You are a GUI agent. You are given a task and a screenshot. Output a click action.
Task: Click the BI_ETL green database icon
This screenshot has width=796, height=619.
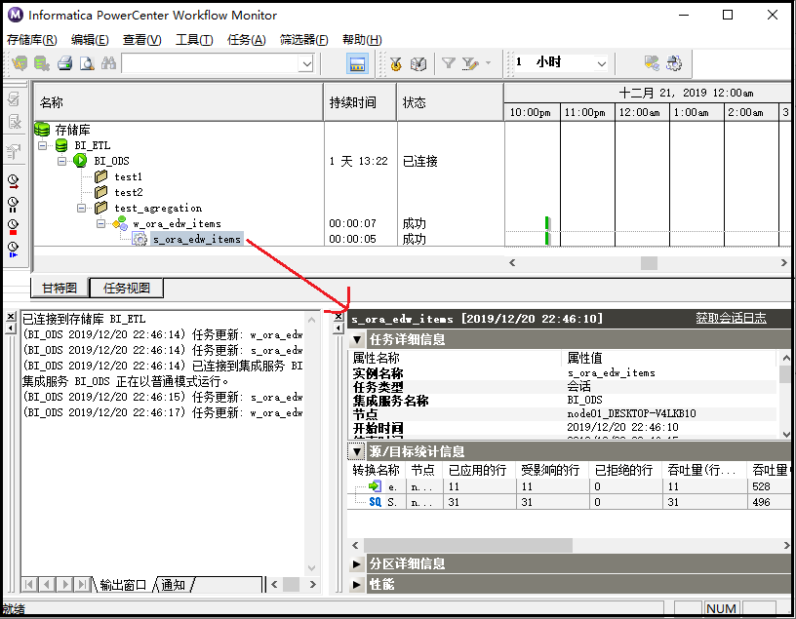point(61,145)
